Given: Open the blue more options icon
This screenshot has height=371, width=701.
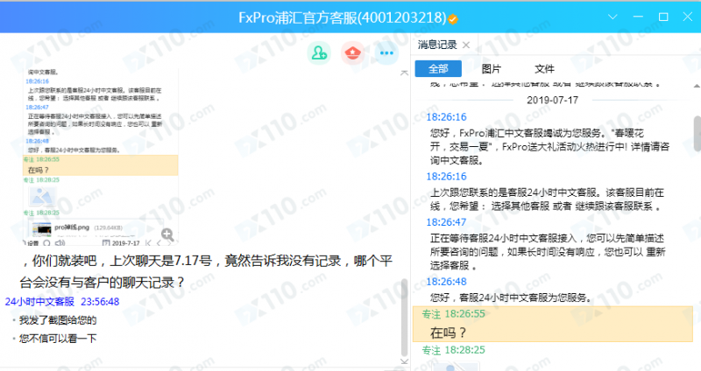Looking at the screenshot, I should (x=386, y=52).
